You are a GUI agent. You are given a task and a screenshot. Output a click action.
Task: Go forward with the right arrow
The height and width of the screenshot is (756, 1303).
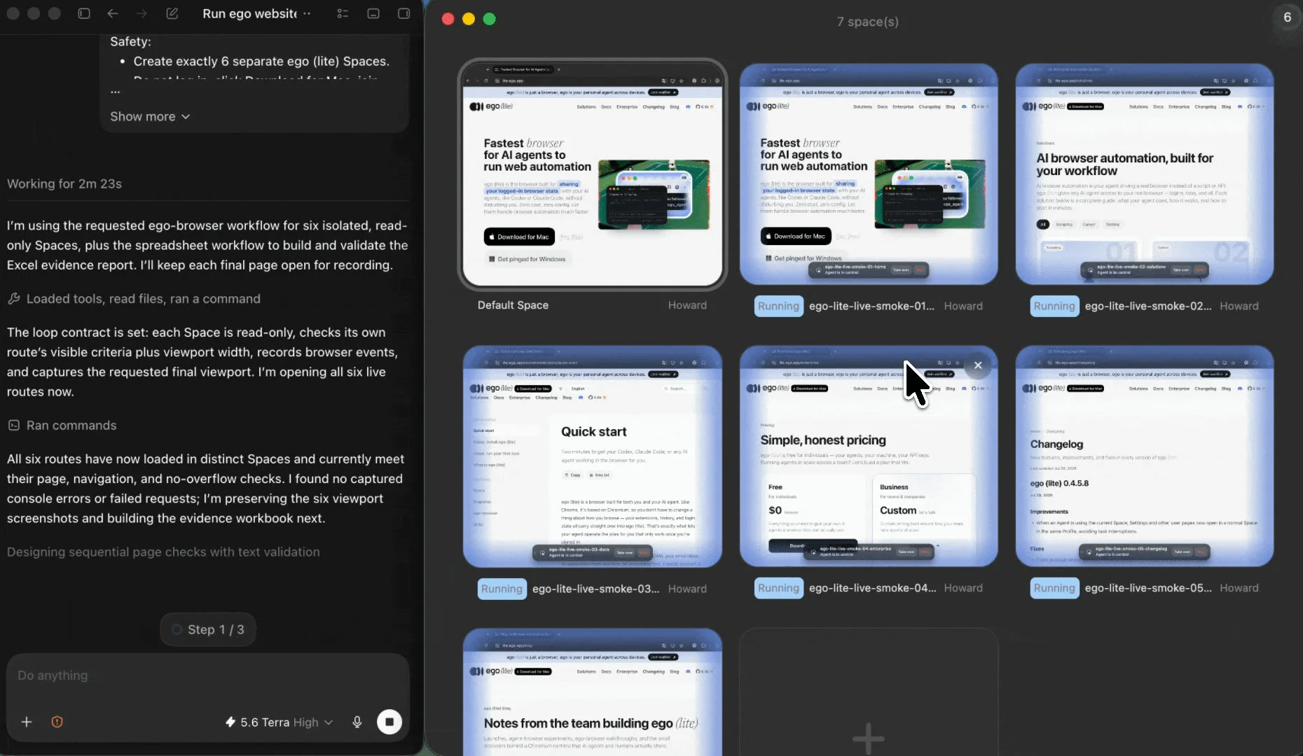(142, 13)
